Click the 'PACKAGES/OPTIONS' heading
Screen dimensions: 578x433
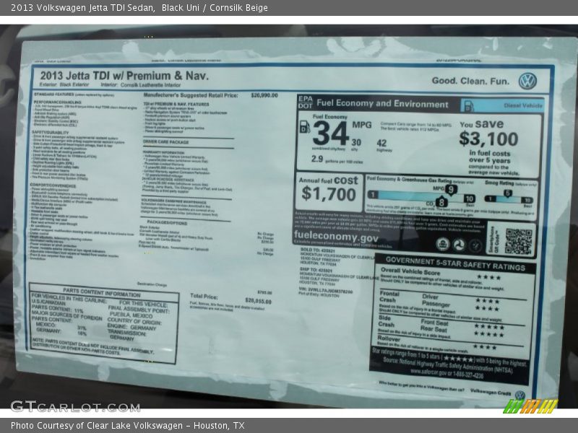167,222
